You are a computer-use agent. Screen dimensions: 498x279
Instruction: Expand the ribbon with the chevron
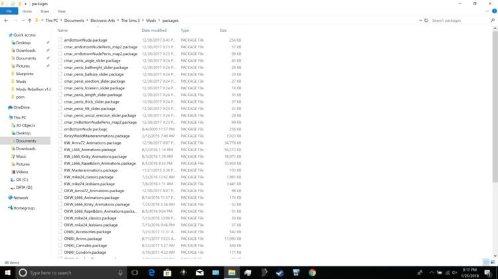(487, 11)
